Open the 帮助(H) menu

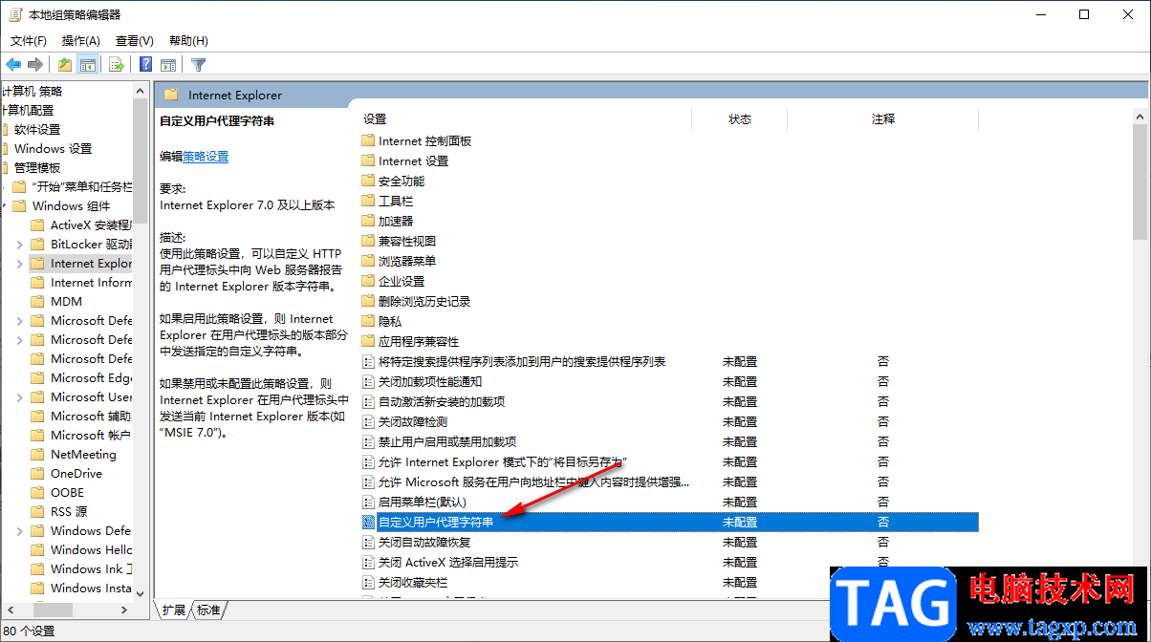[188, 41]
